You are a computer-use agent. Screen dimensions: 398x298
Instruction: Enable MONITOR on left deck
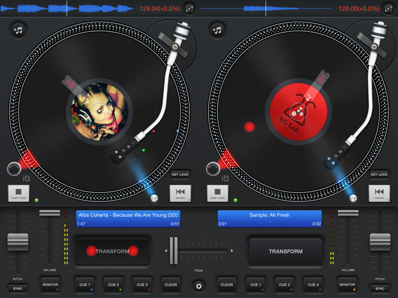[50, 285]
